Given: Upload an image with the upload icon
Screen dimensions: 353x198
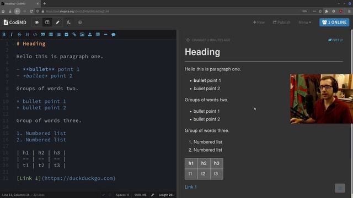Looking at the screenshot, I should 90,34.
